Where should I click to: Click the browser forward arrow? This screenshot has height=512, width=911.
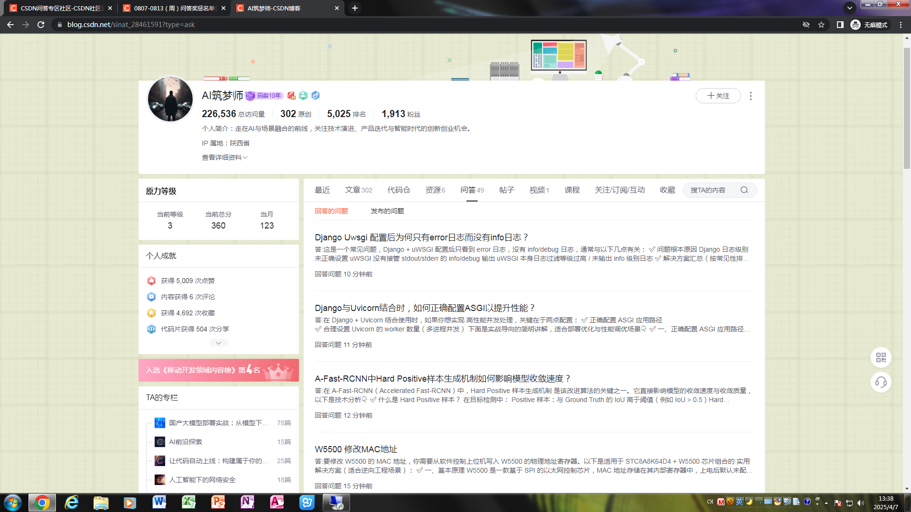click(x=26, y=25)
